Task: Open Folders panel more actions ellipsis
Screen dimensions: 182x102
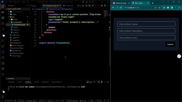Action: click(x=27, y=6)
